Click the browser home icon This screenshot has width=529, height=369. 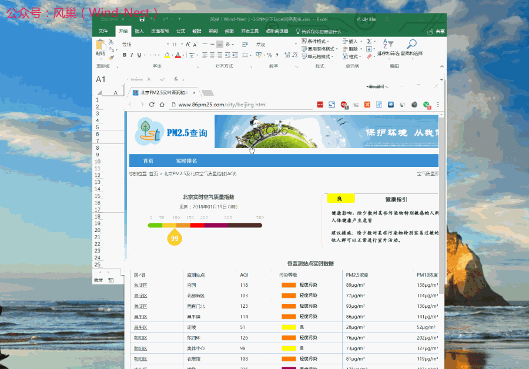[x=162, y=105]
